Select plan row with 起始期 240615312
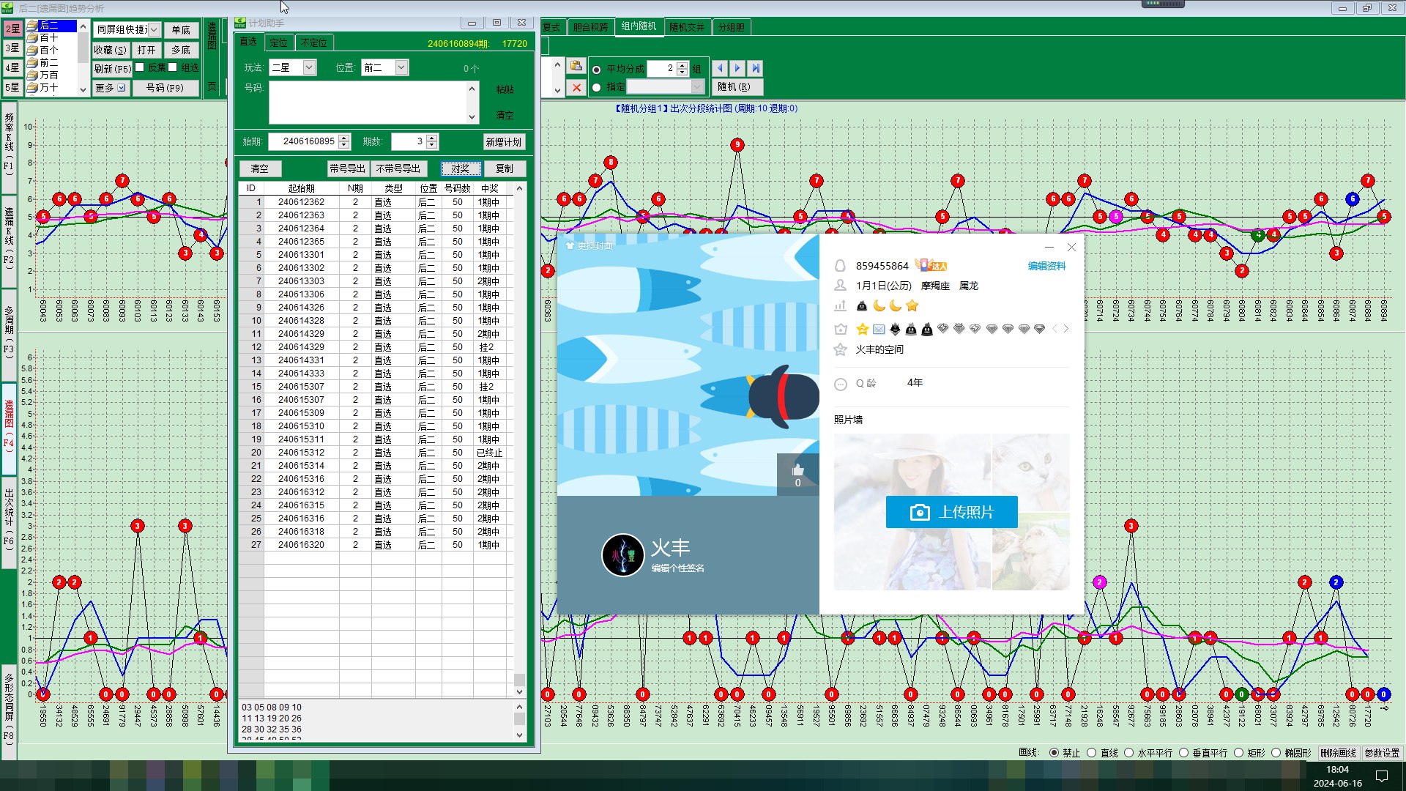The image size is (1406, 791). [374, 453]
